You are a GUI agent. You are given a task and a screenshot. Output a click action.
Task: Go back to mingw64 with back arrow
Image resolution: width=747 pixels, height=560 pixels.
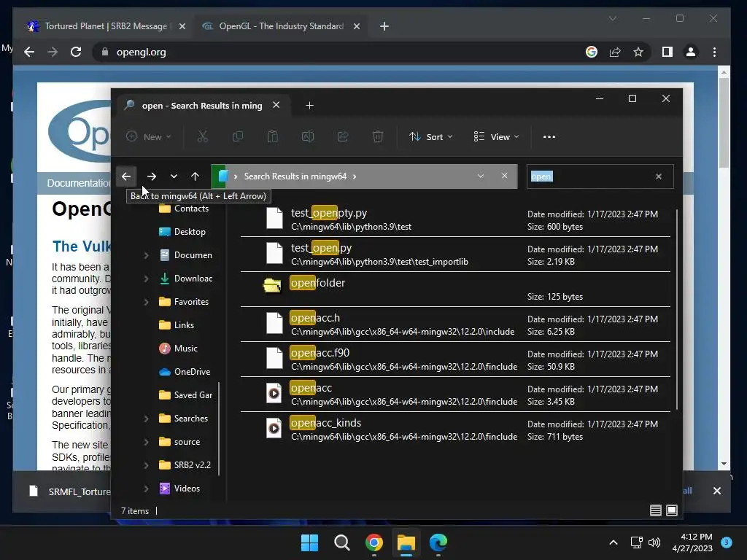tap(125, 176)
